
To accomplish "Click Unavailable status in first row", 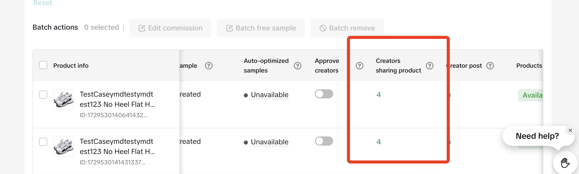I will (x=269, y=95).
